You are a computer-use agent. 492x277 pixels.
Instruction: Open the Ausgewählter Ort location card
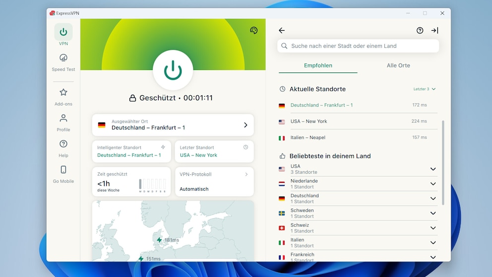[x=173, y=125]
